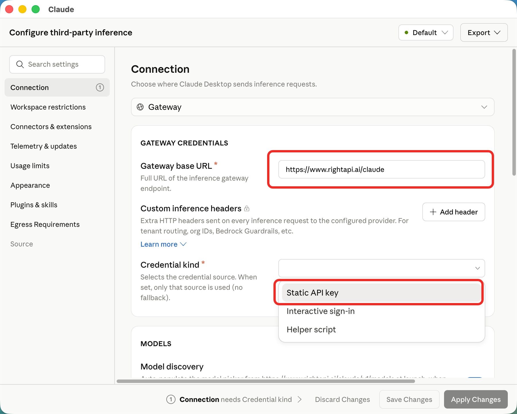Open Workspace restrictions settings
This screenshot has width=517, height=414.
57,107
